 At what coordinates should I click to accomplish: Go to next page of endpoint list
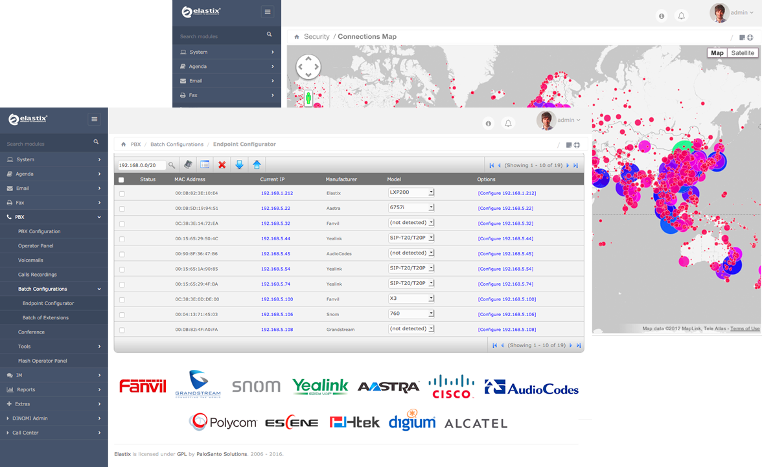(569, 166)
